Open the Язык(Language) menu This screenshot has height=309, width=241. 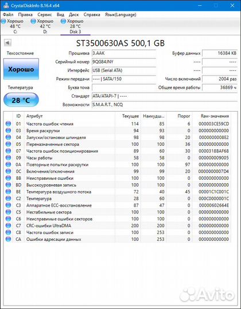(120, 14)
